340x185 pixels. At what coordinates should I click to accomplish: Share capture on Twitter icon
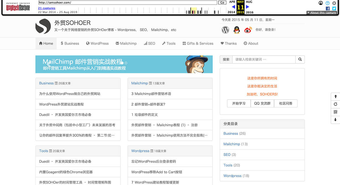[x=334, y=8]
